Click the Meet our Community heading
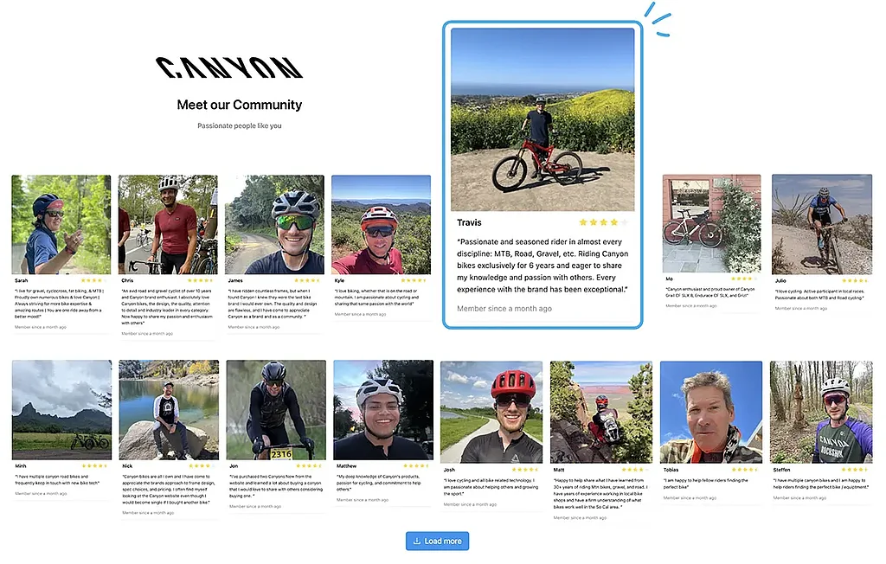This screenshot has height=564, width=886. pyautogui.click(x=239, y=105)
